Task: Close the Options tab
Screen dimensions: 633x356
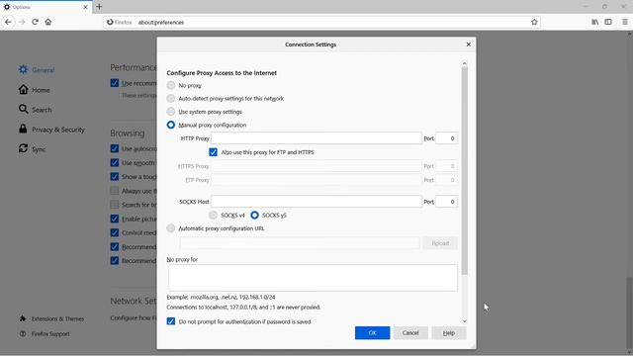Action: tap(85, 7)
